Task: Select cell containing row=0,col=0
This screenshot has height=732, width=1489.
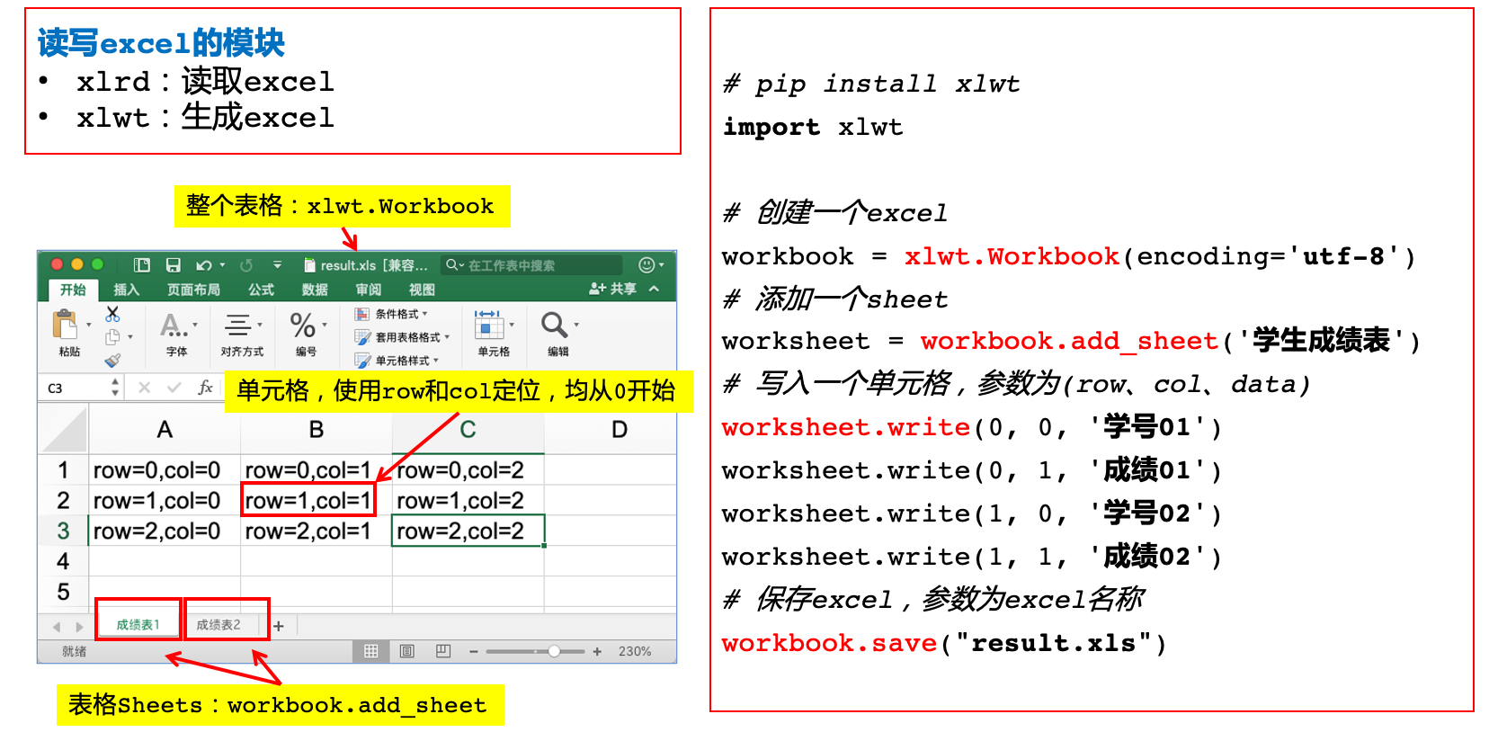Action: tap(165, 470)
